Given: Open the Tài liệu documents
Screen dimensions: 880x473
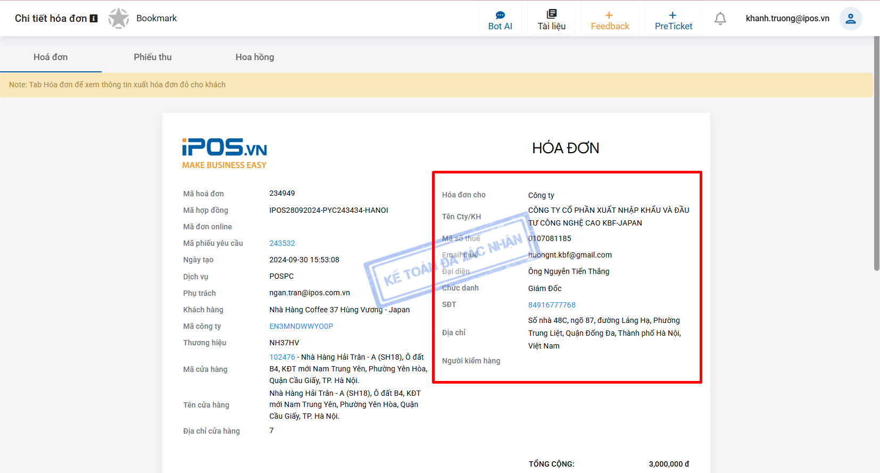Looking at the screenshot, I should (551, 19).
